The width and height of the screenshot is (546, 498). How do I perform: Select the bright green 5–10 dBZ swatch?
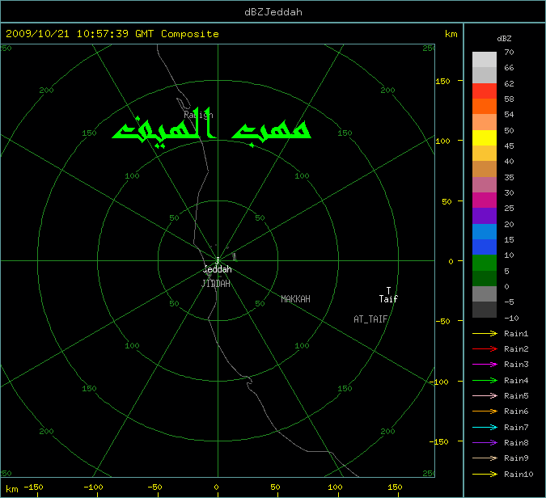pyautogui.click(x=485, y=263)
